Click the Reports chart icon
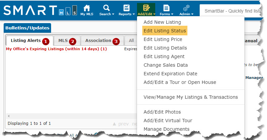This screenshot has height=140, width=267. click(x=126, y=8)
